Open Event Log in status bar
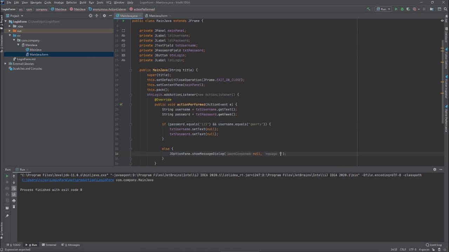 (x=434, y=245)
